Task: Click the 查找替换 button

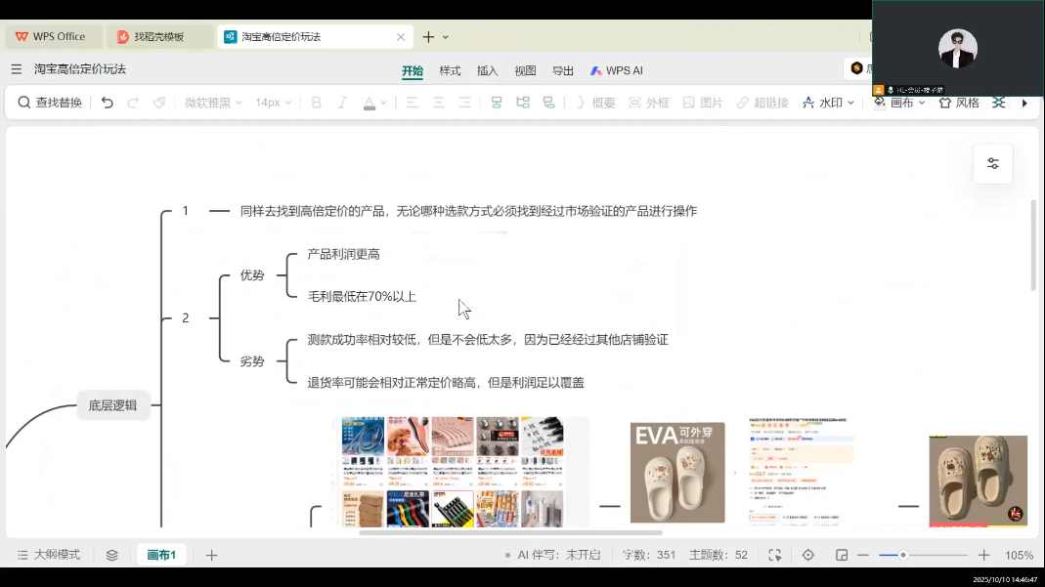Action: (50, 103)
